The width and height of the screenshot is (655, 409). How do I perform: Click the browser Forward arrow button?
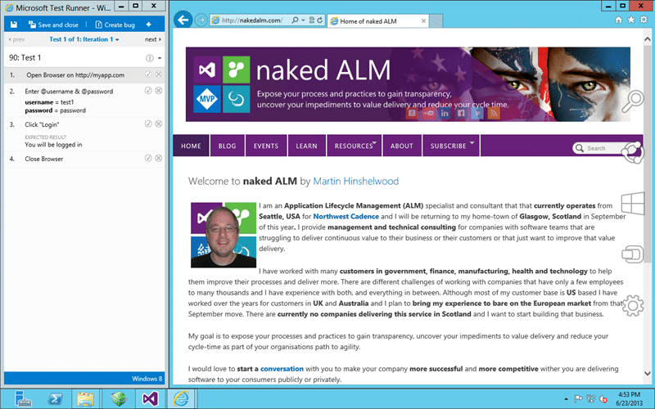pos(201,20)
